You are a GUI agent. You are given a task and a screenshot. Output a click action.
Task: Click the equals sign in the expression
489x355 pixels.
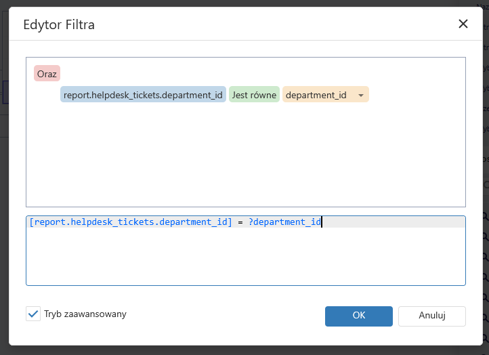tap(240, 222)
